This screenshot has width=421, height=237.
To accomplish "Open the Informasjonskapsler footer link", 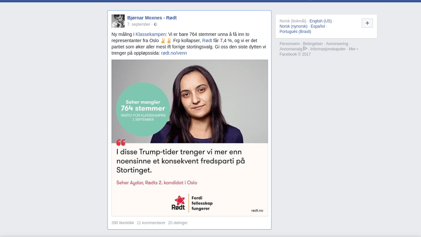I will [328, 49].
